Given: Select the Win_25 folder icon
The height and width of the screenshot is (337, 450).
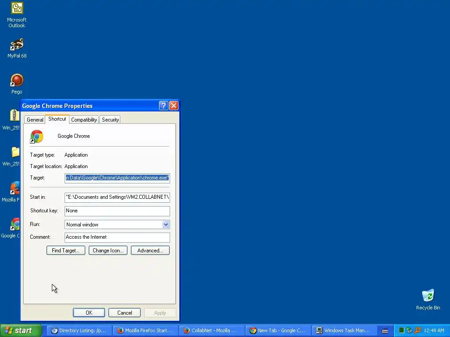Looking at the screenshot, I should point(11,156).
